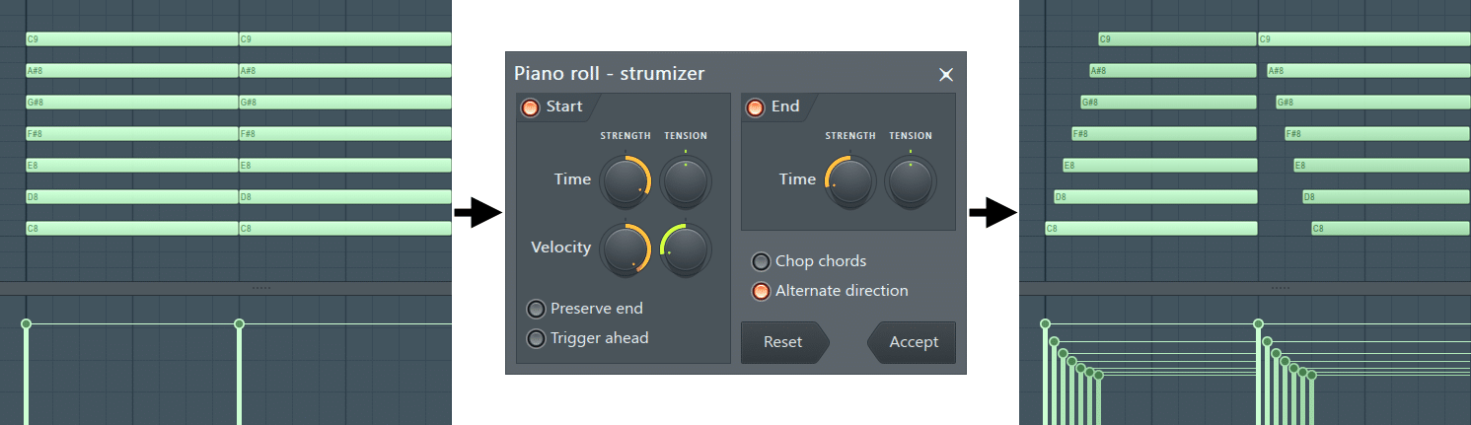Click the first velocity handle in the left piano roll
The width and height of the screenshot is (1471, 425).
[27, 324]
